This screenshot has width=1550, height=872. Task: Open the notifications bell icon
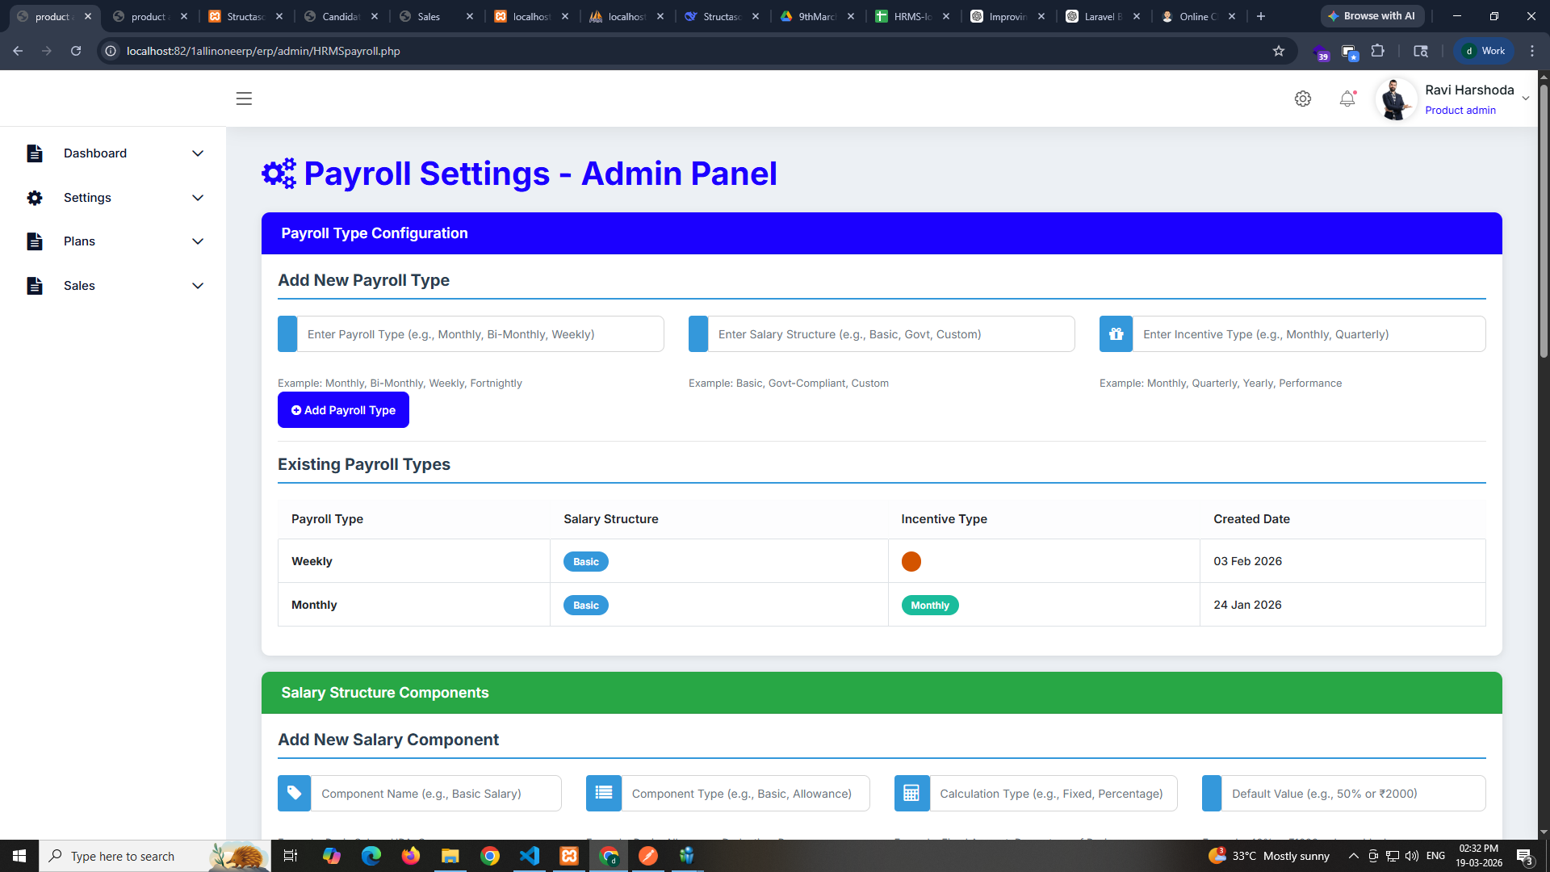click(1347, 99)
